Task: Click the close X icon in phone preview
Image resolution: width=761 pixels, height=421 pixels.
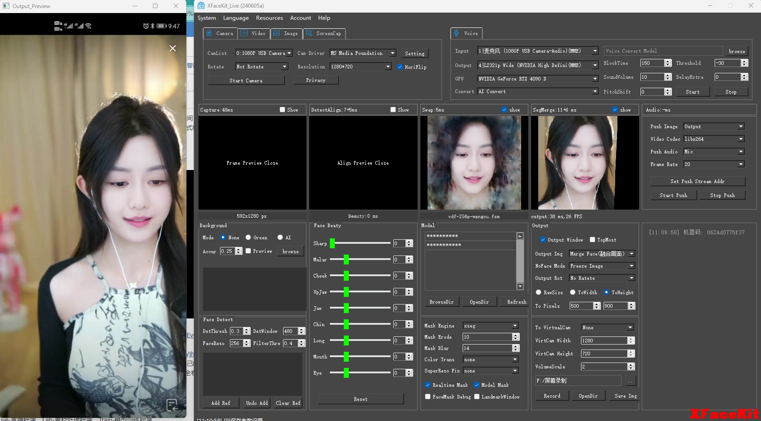Action: tap(172, 48)
